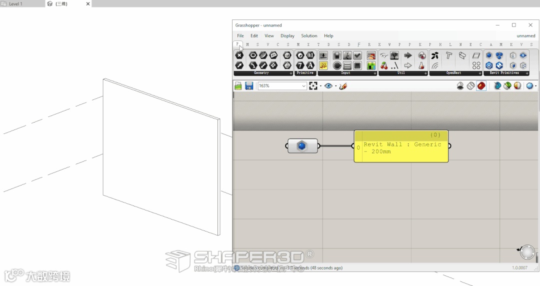Open the 'unnamed' document list in menu bar
540x286 pixels.
coord(526,36)
